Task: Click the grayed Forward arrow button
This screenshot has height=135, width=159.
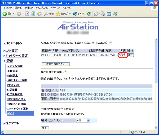Action: point(19,14)
